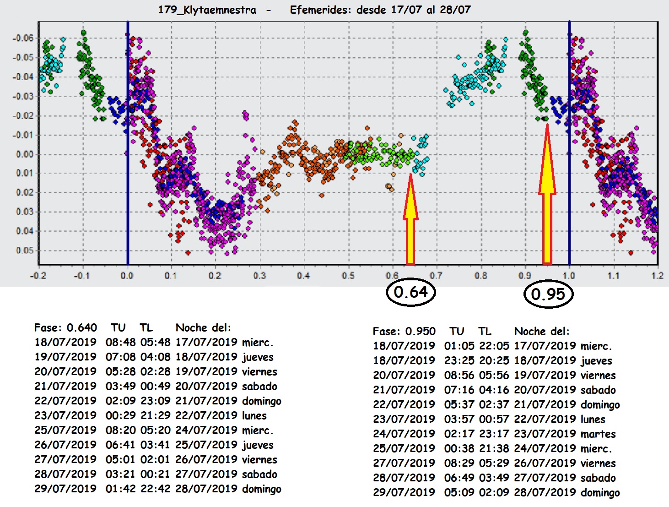669x507 pixels.
Task: Click the y-axis label 0.03
Action: pyautogui.click(x=25, y=212)
